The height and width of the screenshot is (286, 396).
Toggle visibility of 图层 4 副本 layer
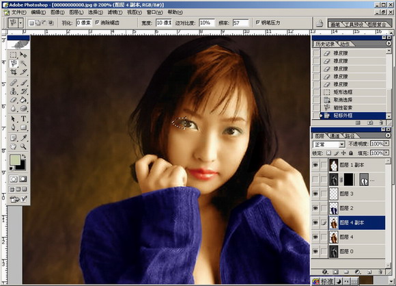315,222
